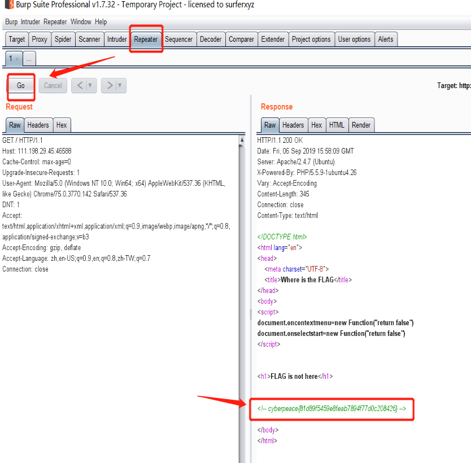Go forward to next request with right arrow
The height and width of the screenshot is (463, 471).
pos(110,86)
